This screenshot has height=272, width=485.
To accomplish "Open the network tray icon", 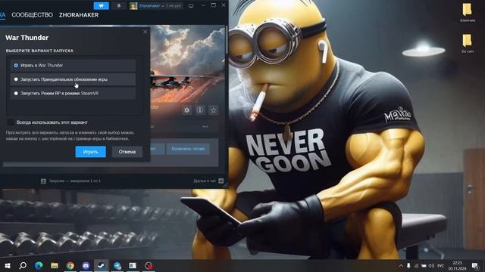I will 416,265.
